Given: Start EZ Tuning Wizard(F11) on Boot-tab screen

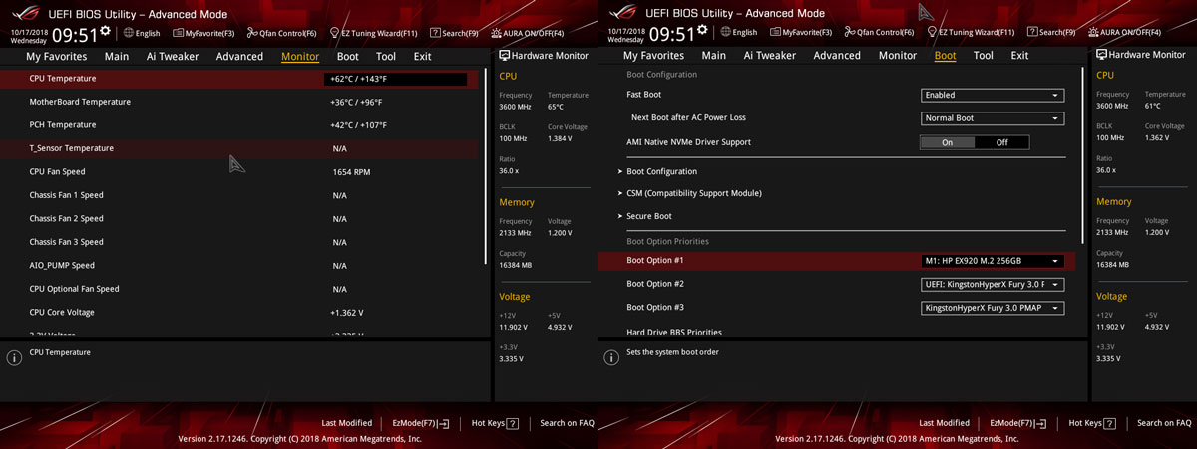Looking at the screenshot, I should point(971,33).
